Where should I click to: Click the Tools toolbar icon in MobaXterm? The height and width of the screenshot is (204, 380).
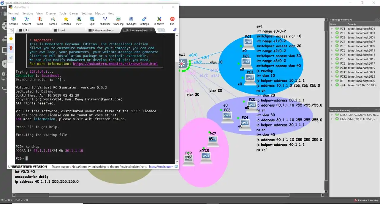39,21
